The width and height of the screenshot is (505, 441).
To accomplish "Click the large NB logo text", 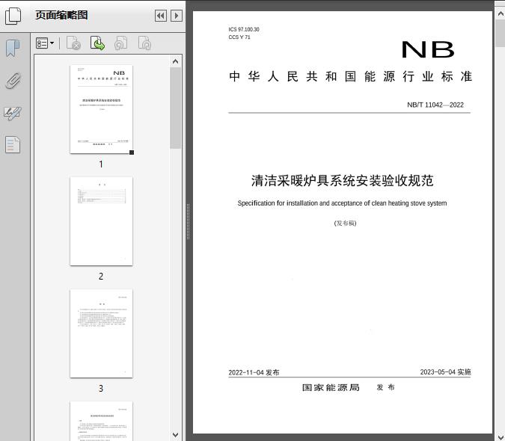I will [x=428, y=50].
